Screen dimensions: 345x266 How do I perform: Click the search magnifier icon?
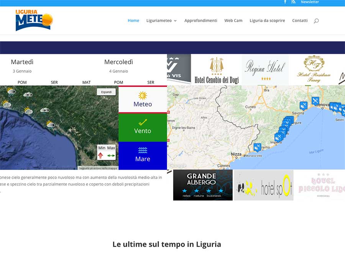(316, 21)
